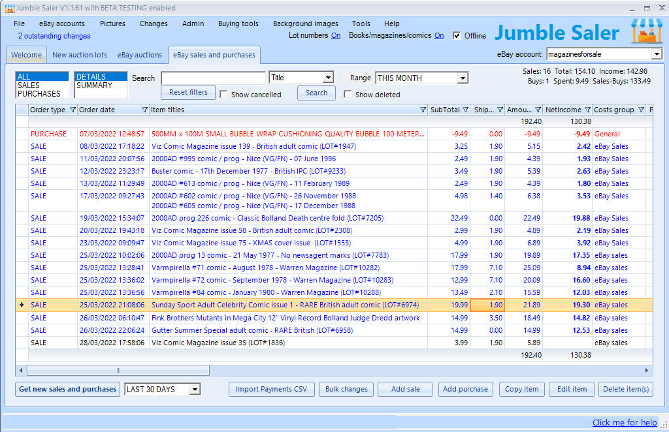Viewport: 669px width, 432px height.
Task: Open filter for Order date column
Action: coord(144,110)
